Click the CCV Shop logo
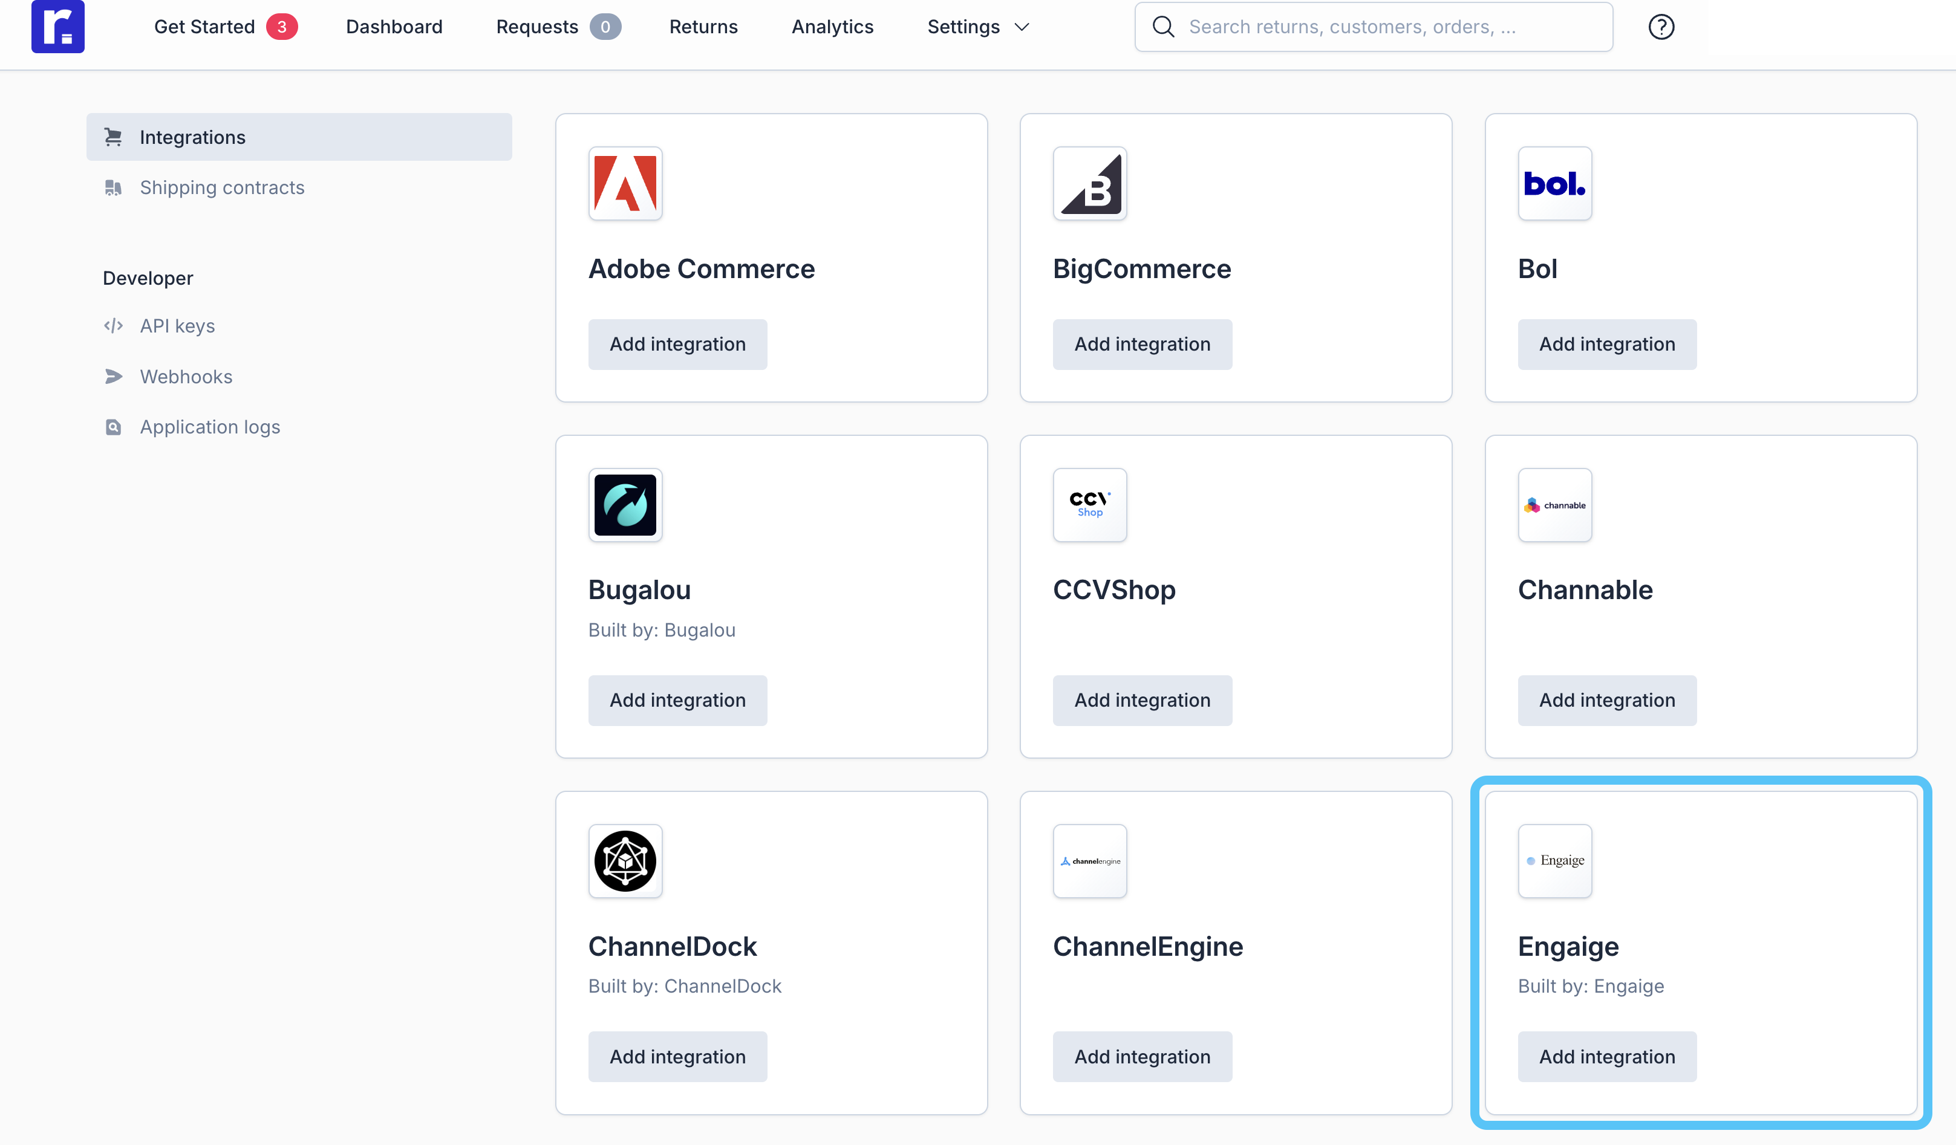1956x1145 pixels. click(x=1090, y=505)
